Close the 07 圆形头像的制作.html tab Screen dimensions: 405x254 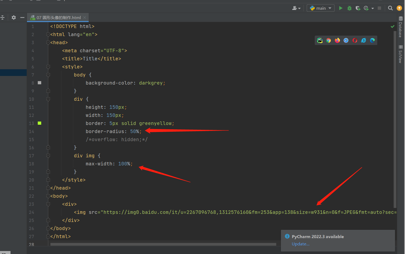[85, 18]
